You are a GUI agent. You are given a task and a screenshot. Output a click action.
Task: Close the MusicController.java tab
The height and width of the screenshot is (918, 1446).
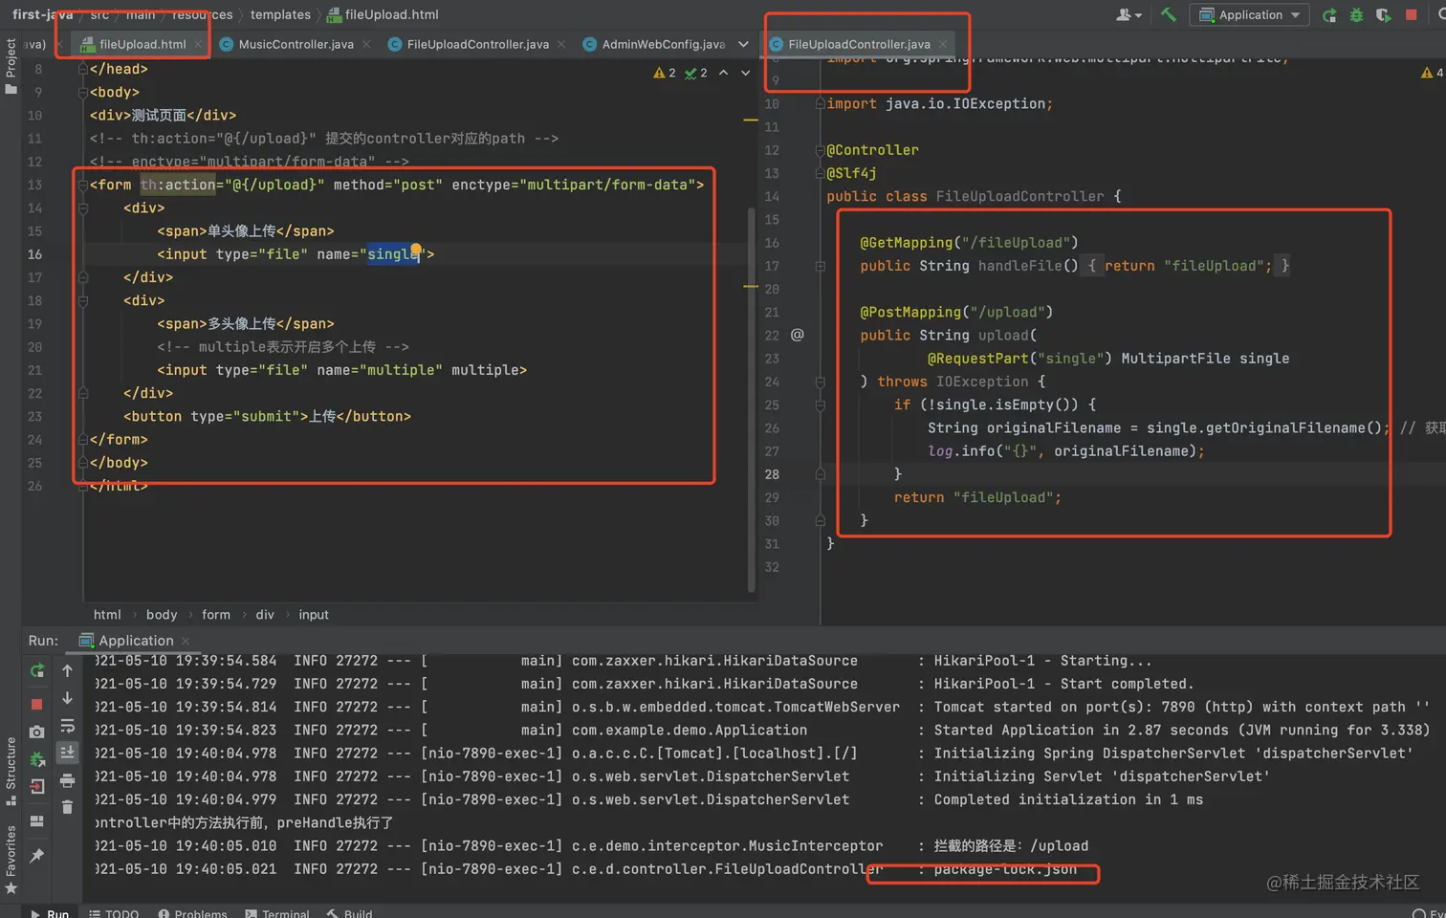[x=366, y=44]
